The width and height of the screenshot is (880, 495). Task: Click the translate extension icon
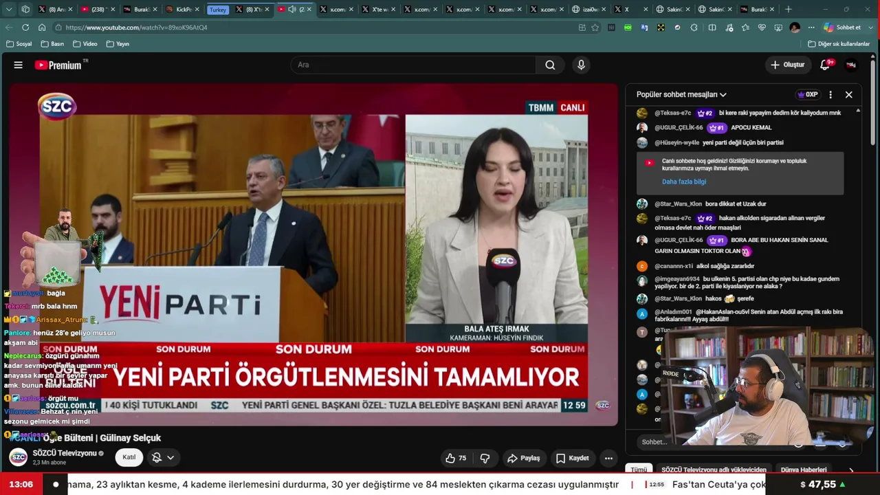click(x=644, y=27)
